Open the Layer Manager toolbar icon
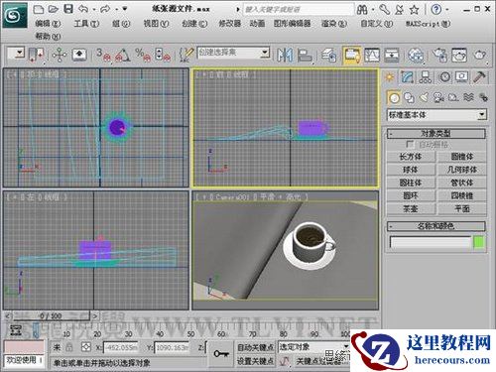 tap(329, 55)
